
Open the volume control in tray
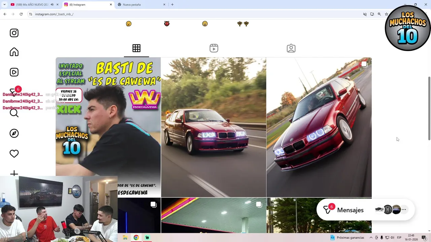[392, 238]
